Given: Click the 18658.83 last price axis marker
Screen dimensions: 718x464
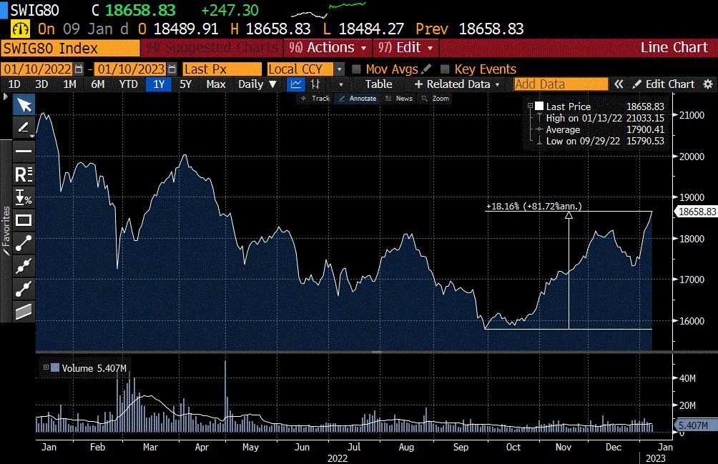Looking at the screenshot, I should 697,212.
